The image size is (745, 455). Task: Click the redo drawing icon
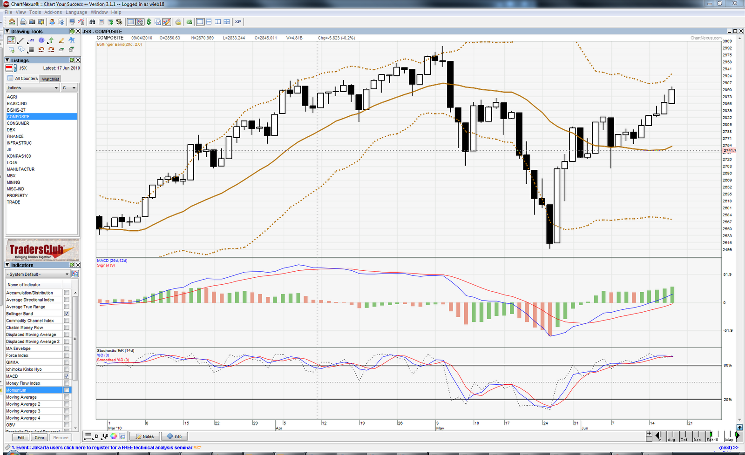[51, 49]
